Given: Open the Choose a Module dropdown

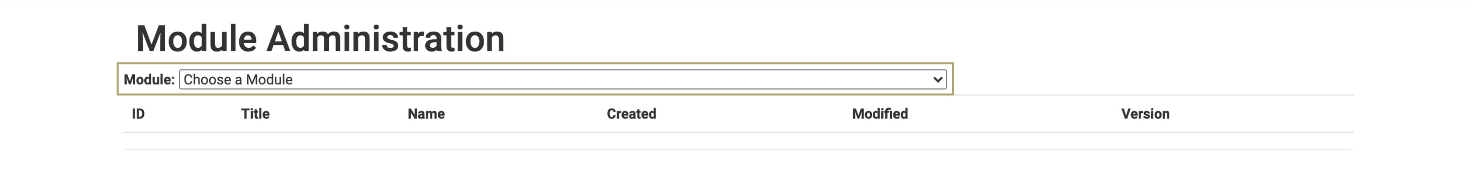Looking at the screenshot, I should point(562,80).
